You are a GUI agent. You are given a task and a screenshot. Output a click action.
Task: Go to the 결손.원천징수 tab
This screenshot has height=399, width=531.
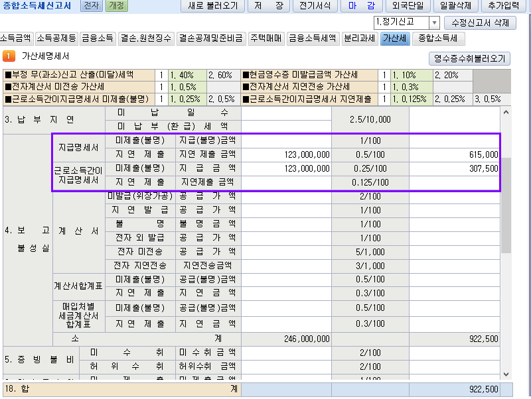pos(146,38)
